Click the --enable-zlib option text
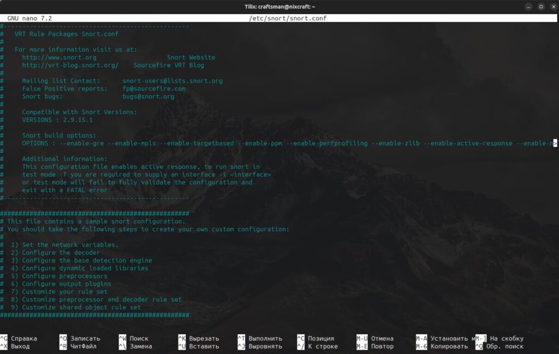 [x=395, y=143]
